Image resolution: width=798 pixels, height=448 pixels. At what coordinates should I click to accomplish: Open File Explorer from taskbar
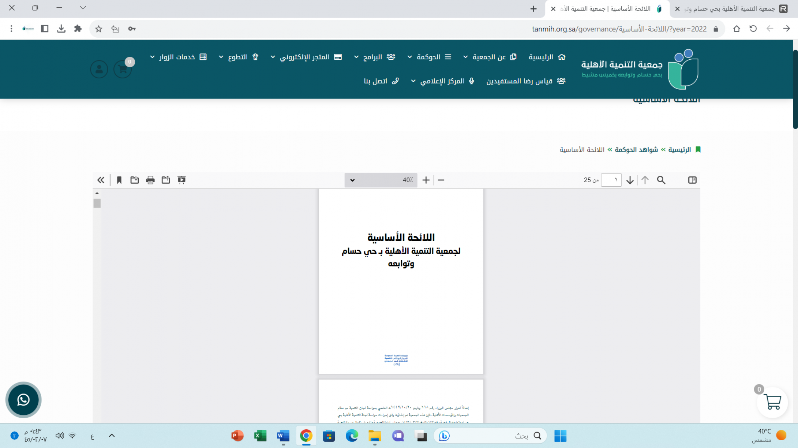[374, 436]
